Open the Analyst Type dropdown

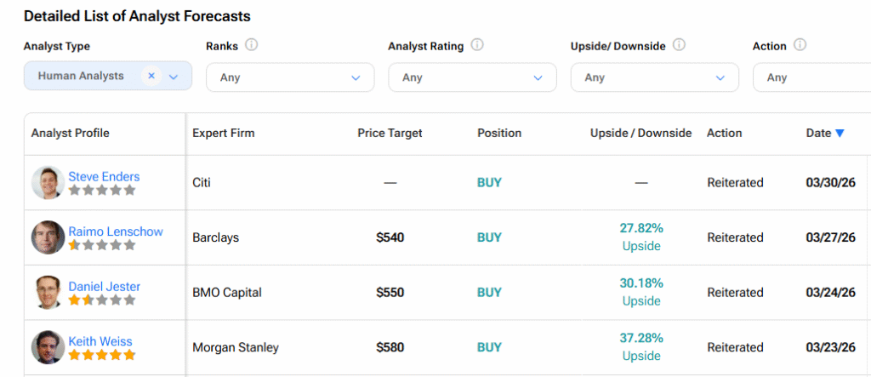tap(174, 77)
